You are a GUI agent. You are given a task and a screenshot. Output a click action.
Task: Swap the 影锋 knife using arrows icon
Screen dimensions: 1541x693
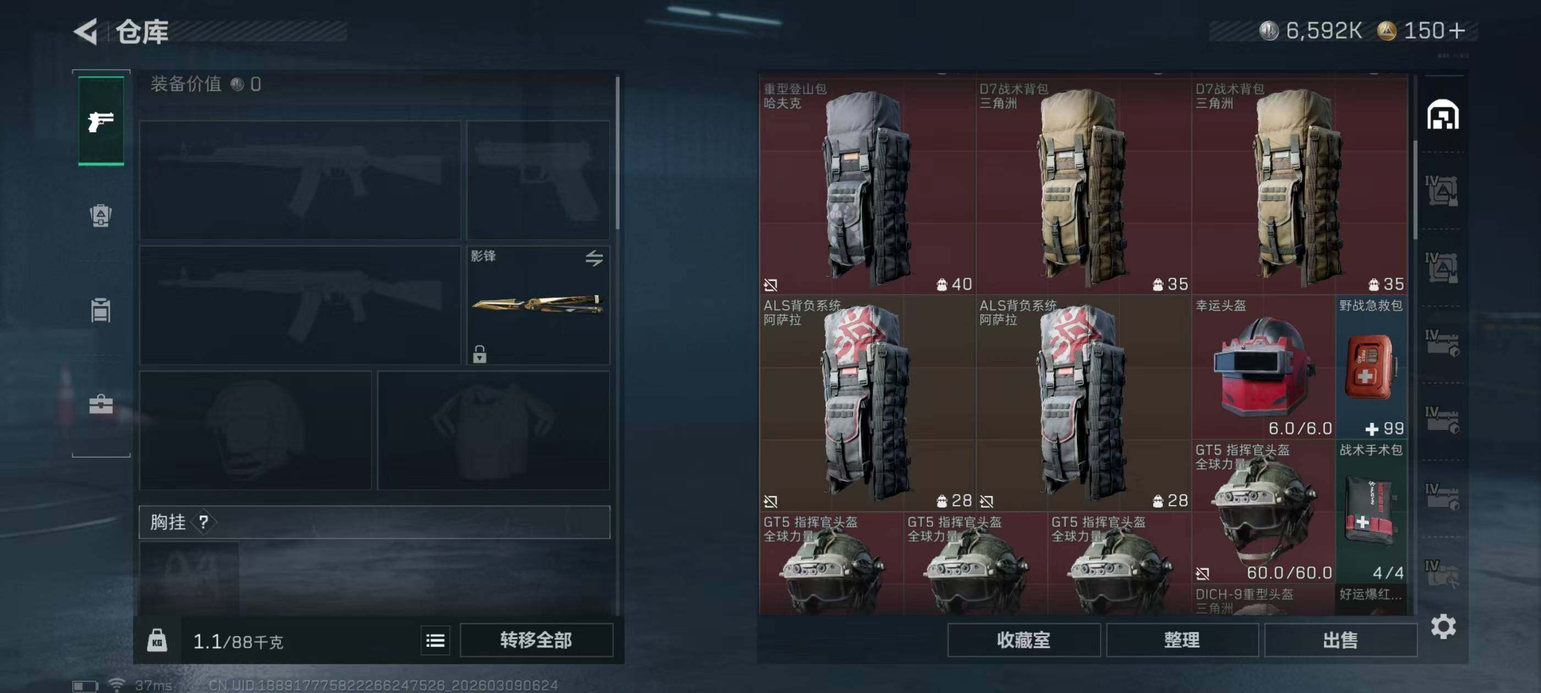pyautogui.click(x=594, y=258)
